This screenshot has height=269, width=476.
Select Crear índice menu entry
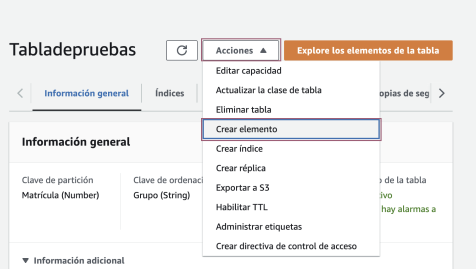click(291, 149)
